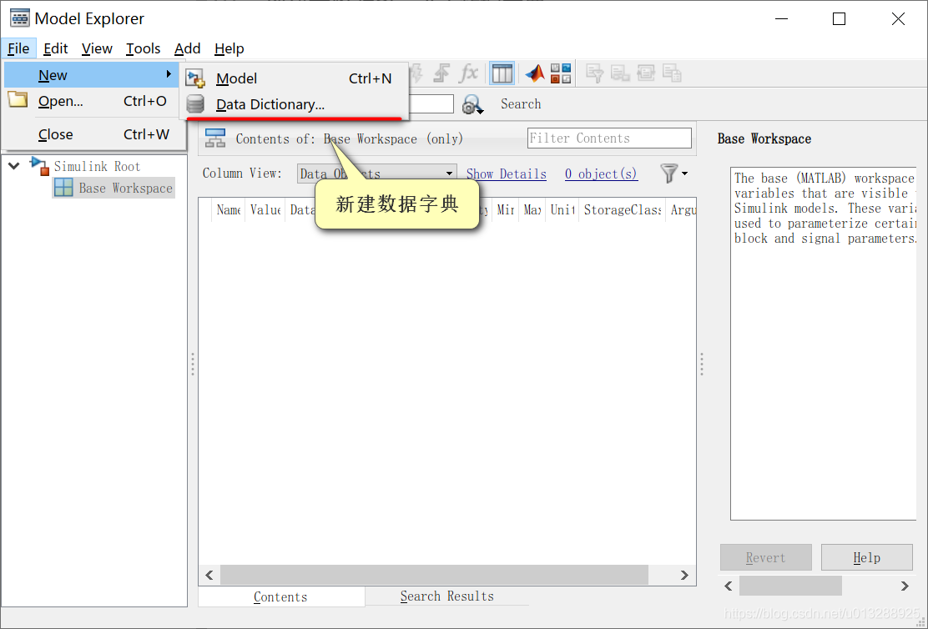Viewport: 928px width, 629px height.
Task: Choose Data Dictionary... from the submenu
Action: point(270,105)
